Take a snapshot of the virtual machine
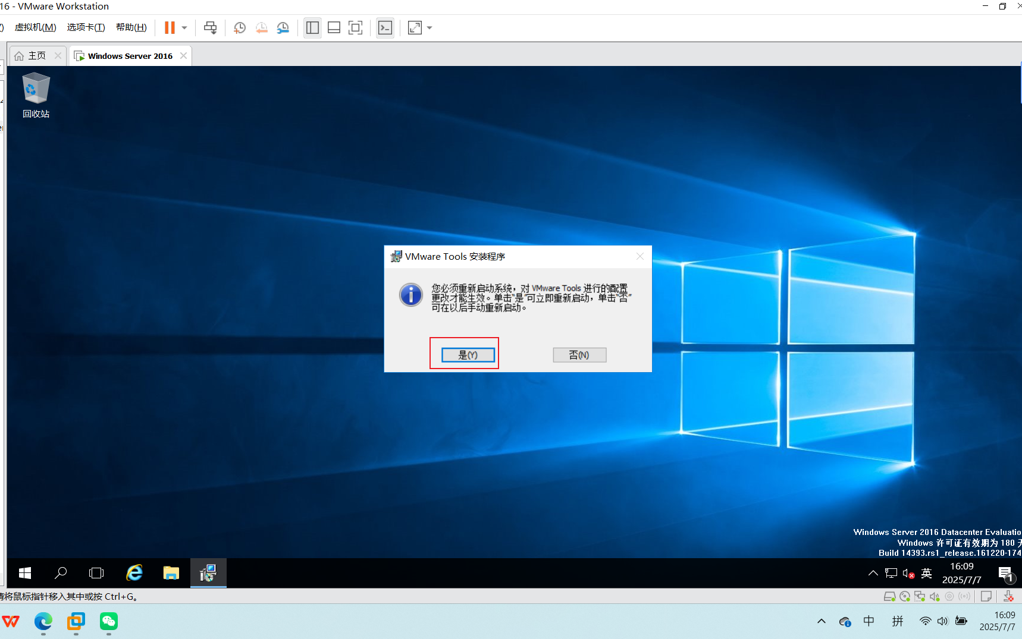The height and width of the screenshot is (639, 1022). tap(239, 27)
